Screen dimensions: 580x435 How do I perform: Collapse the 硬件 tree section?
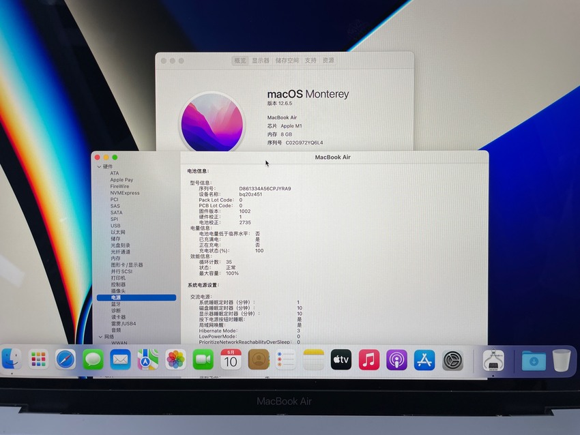coord(99,166)
